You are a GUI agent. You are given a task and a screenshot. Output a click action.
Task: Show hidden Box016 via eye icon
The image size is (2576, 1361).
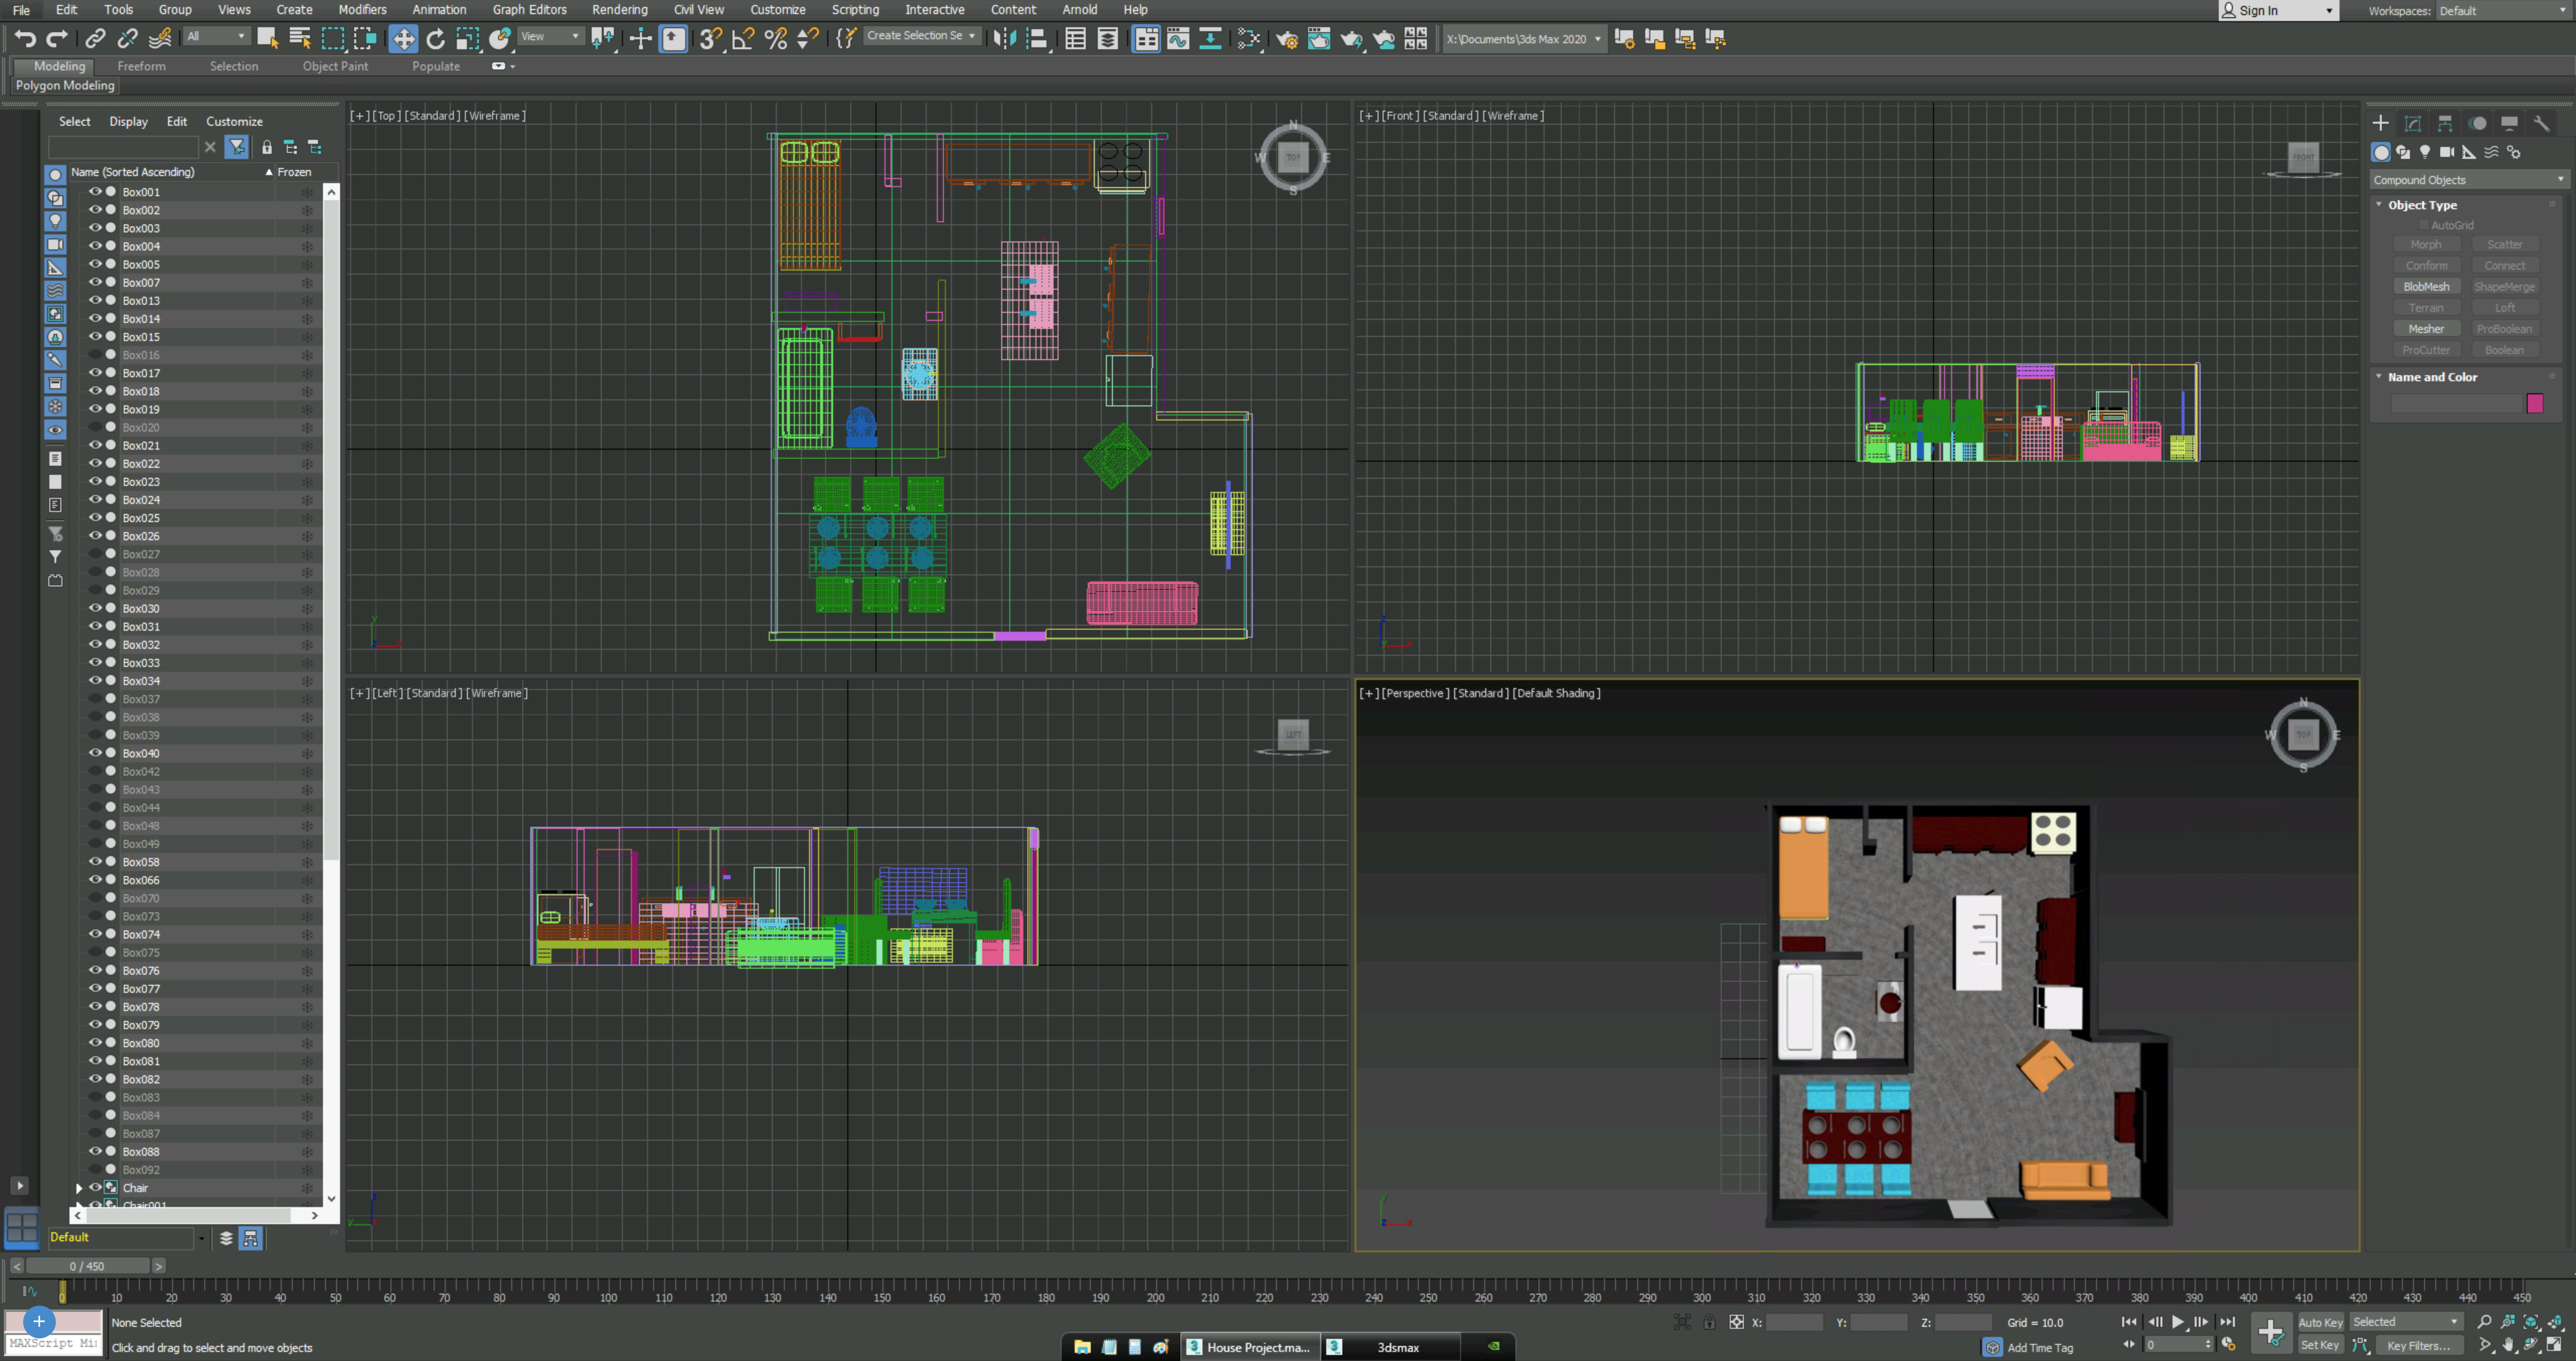(95, 354)
